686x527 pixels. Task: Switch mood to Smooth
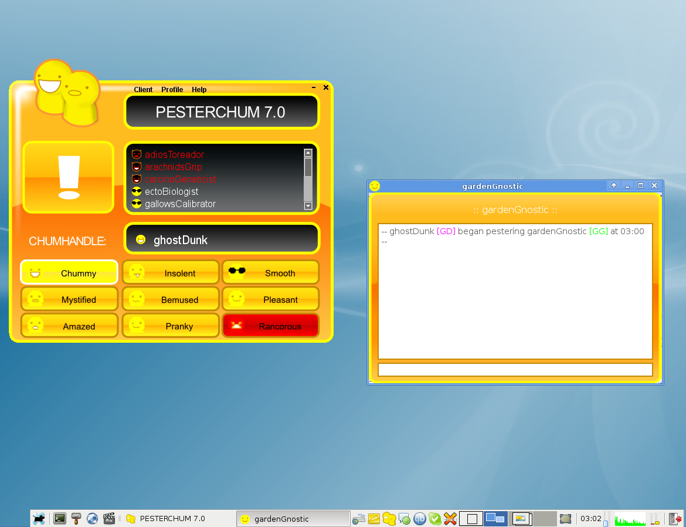tap(270, 273)
